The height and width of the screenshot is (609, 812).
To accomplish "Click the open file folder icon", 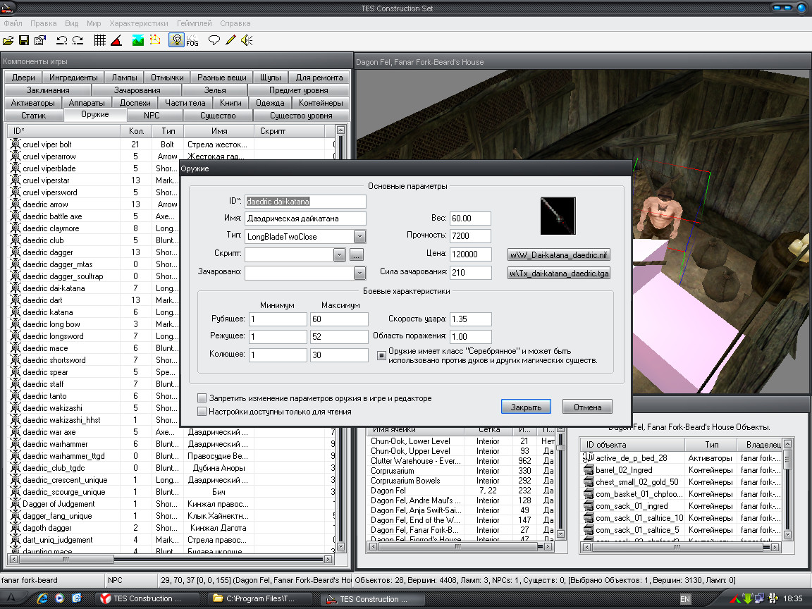I will 8,40.
